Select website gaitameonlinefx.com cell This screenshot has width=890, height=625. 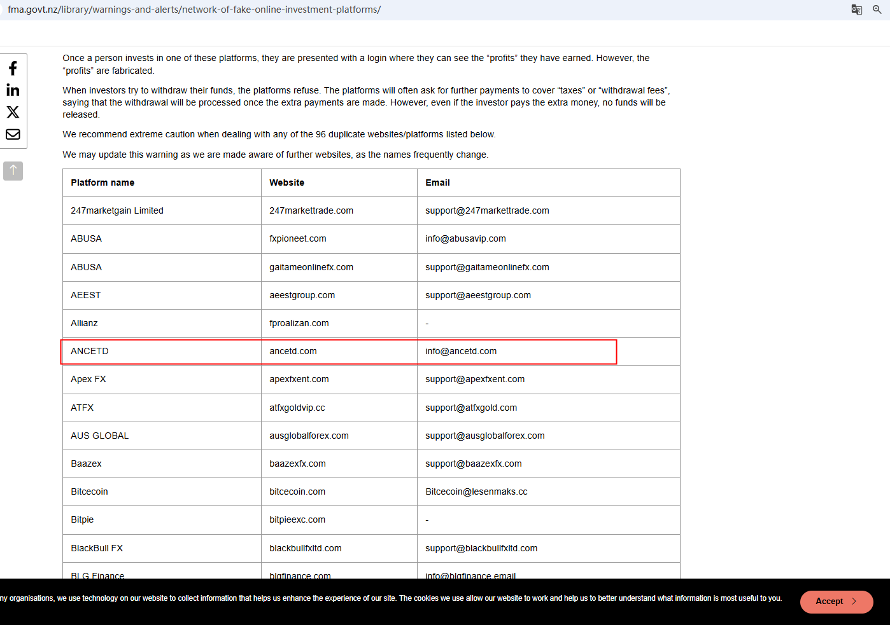(x=339, y=267)
